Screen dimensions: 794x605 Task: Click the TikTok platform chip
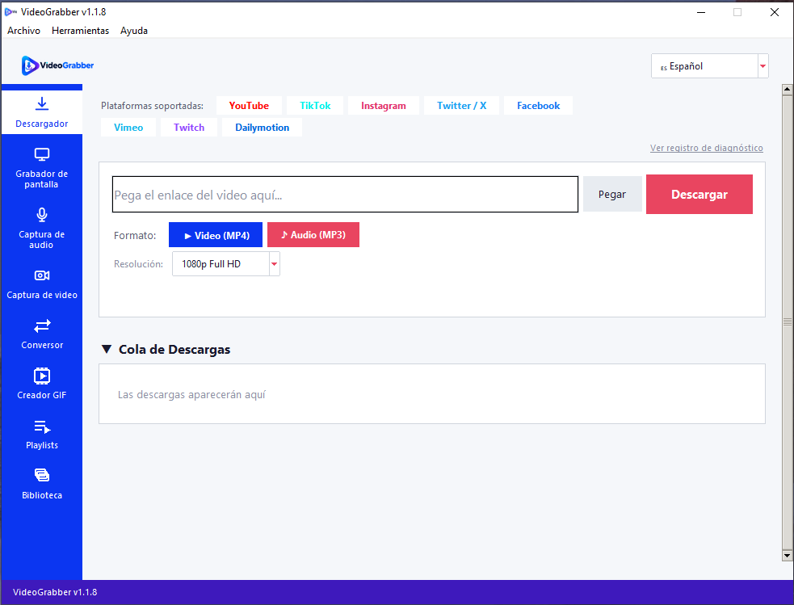click(x=315, y=106)
